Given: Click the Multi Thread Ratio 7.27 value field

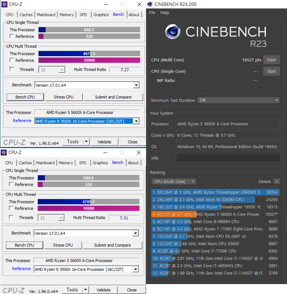Looking at the screenshot, I should coord(125,70).
